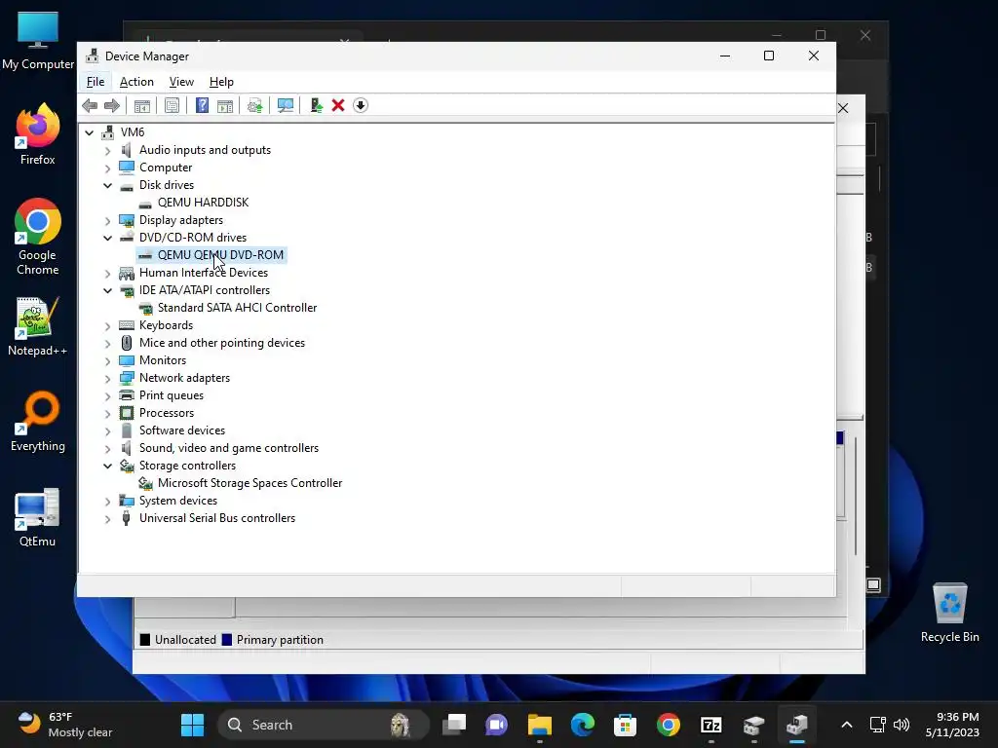Open File Explorer from the taskbar
Screen dimensions: 998x748
[x=540, y=725]
